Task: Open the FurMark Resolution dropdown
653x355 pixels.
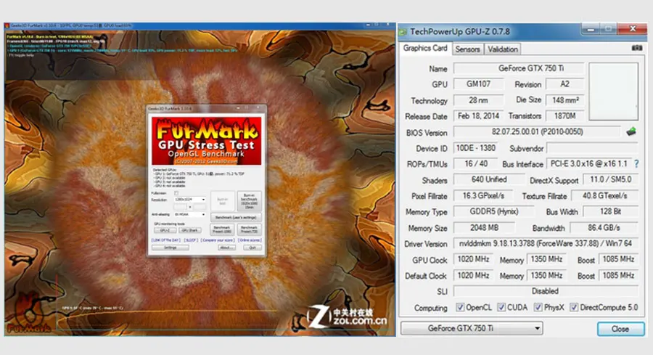Action: coord(190,200)
